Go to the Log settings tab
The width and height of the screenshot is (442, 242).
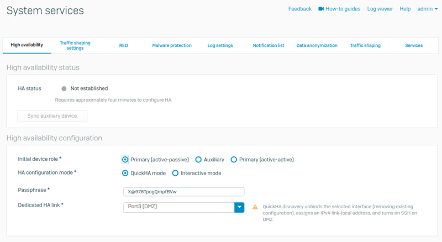[x=220, y=45]
